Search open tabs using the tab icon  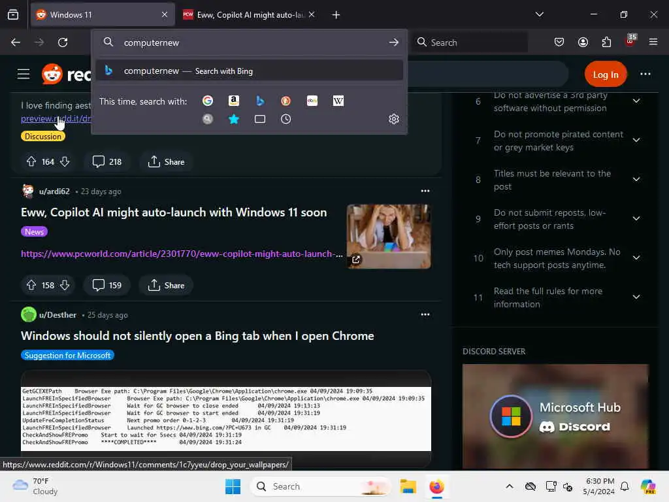click(260, 119)
